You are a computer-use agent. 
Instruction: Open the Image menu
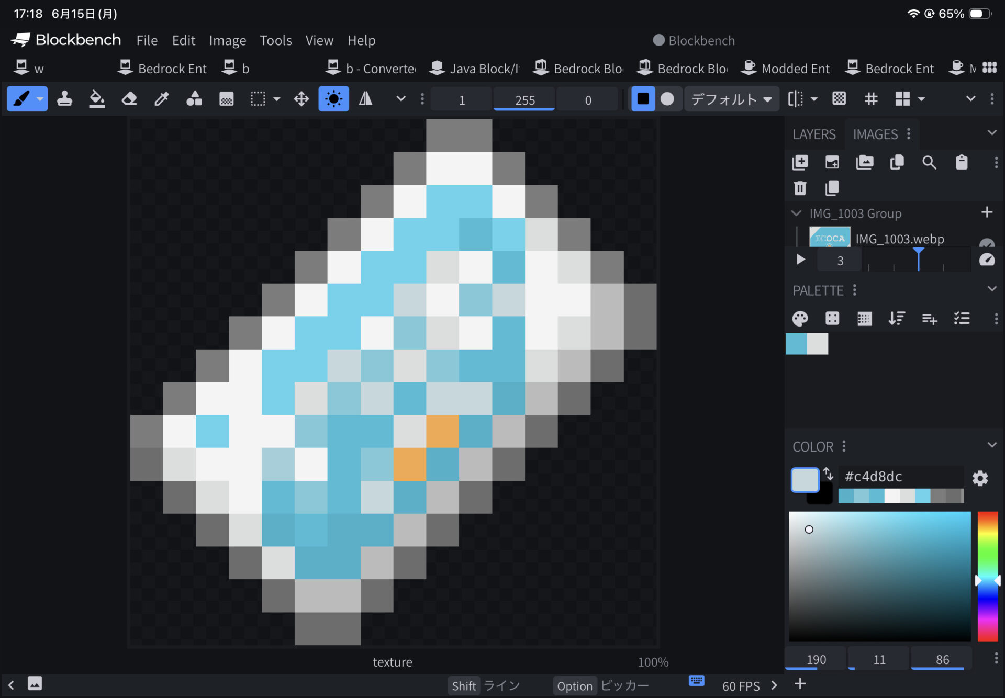(x=227, y=40)
